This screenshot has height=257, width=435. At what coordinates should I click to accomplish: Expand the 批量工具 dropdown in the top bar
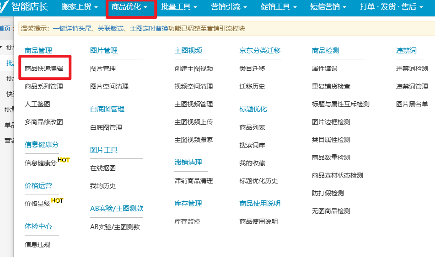click(179, 7)
